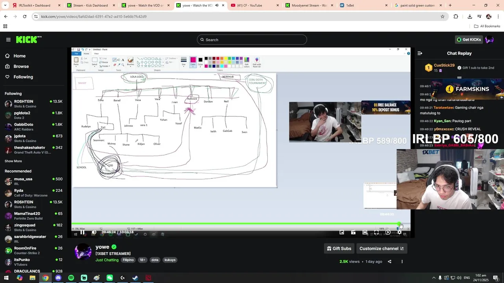Screen dimensions: 504x283
Task: Open Kick user avatar menu
Action: click(489, 40)
